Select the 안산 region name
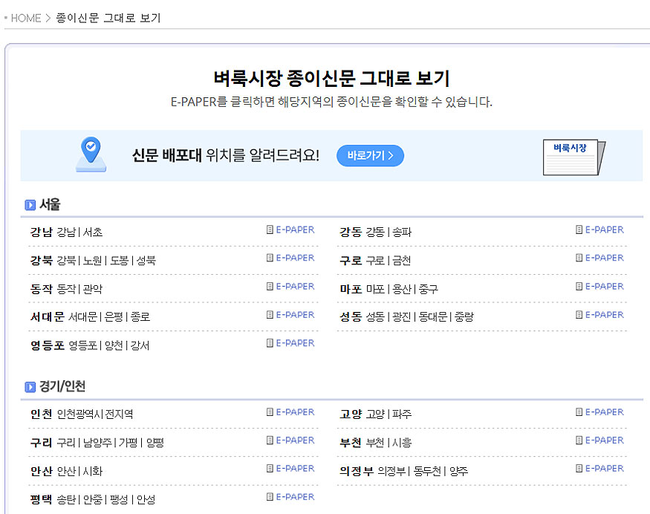The image size is (650, 514). 42,472
